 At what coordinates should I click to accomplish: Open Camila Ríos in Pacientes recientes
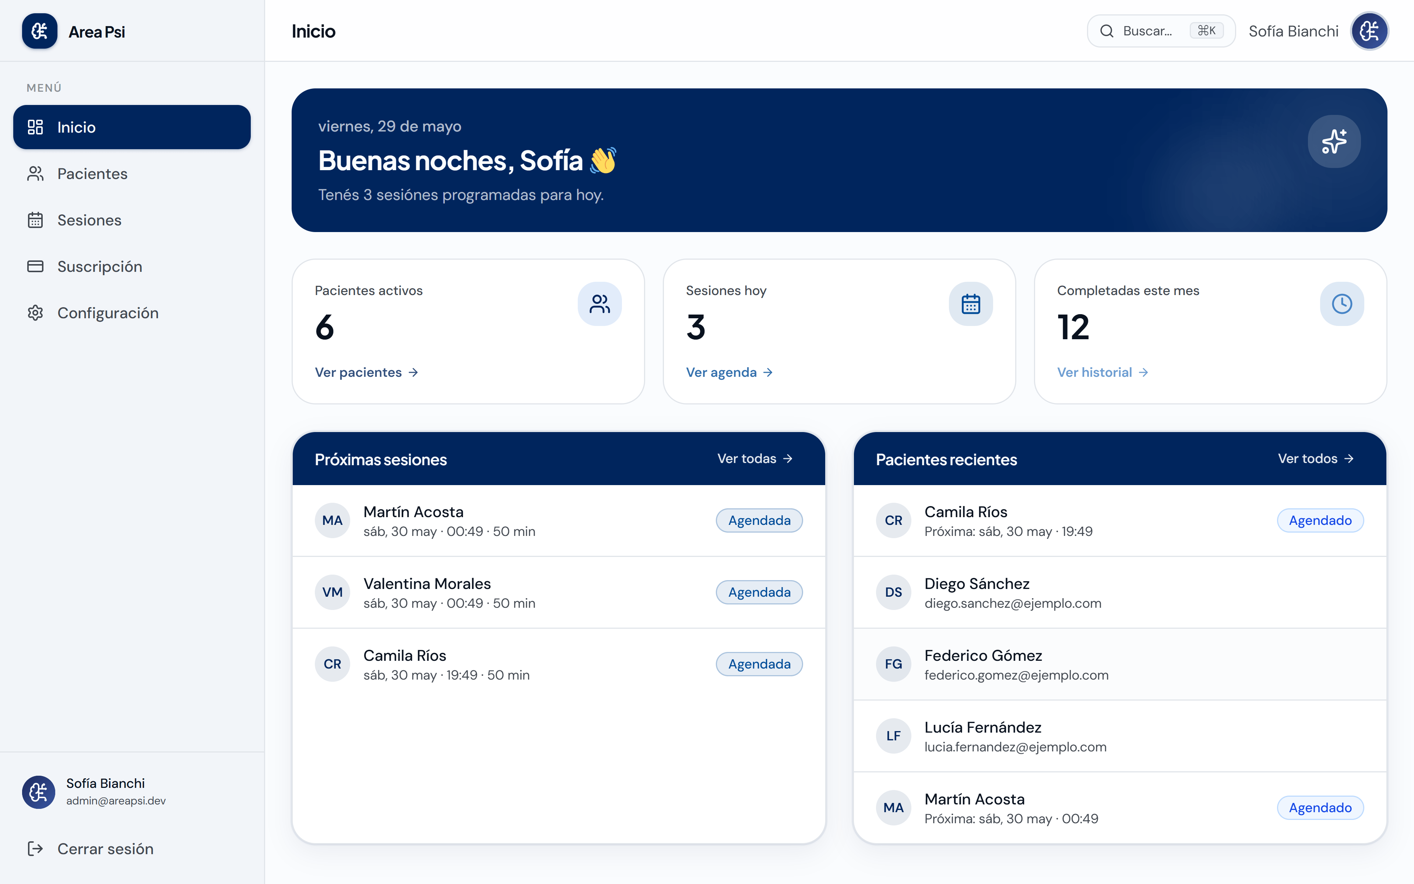(1119, 520)
